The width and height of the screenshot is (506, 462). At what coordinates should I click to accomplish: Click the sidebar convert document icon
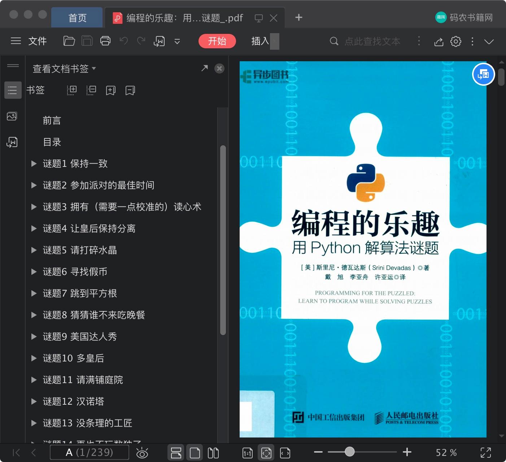(x=12, y=142)
